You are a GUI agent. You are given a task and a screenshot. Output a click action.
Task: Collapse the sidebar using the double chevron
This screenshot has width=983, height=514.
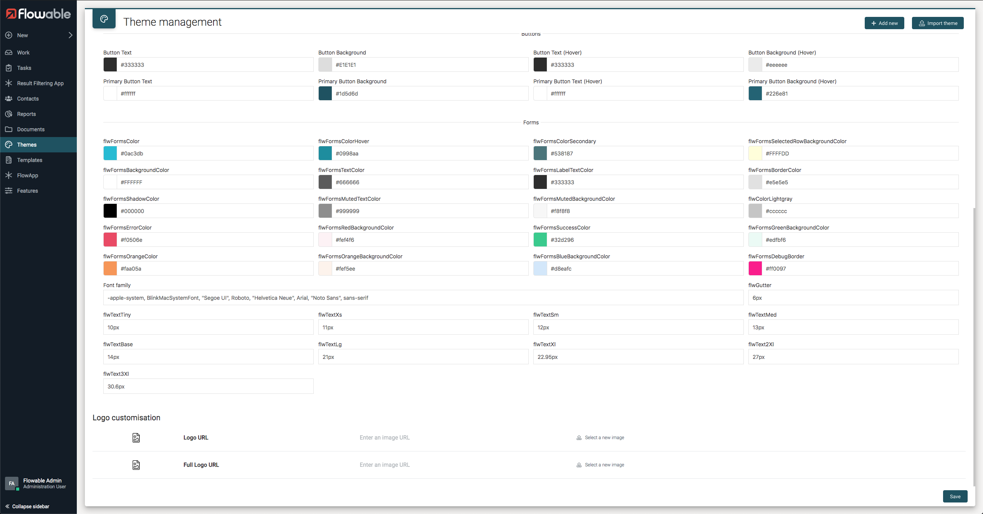pos(7,506)
